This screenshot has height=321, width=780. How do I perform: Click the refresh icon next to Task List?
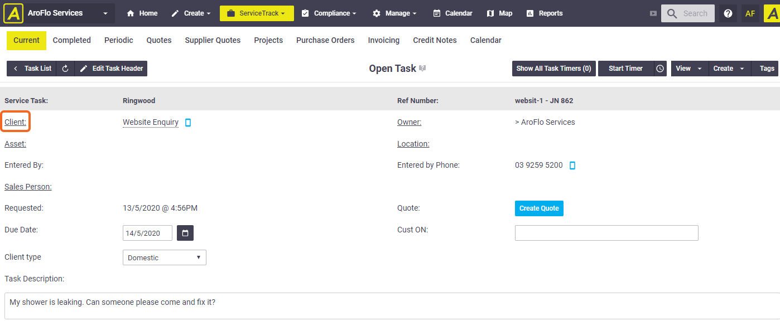coord(65,69)
